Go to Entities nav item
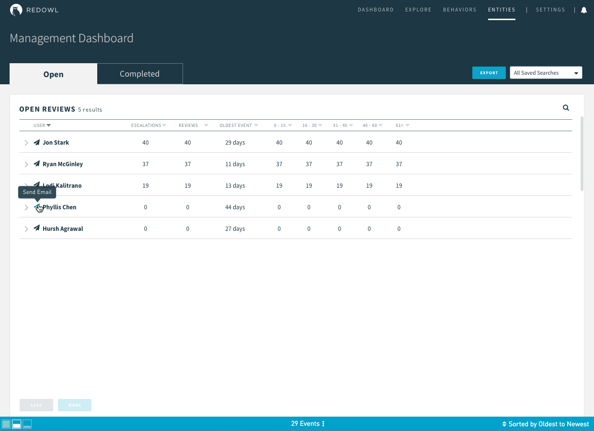594x431 pixels. pos(502,10)
